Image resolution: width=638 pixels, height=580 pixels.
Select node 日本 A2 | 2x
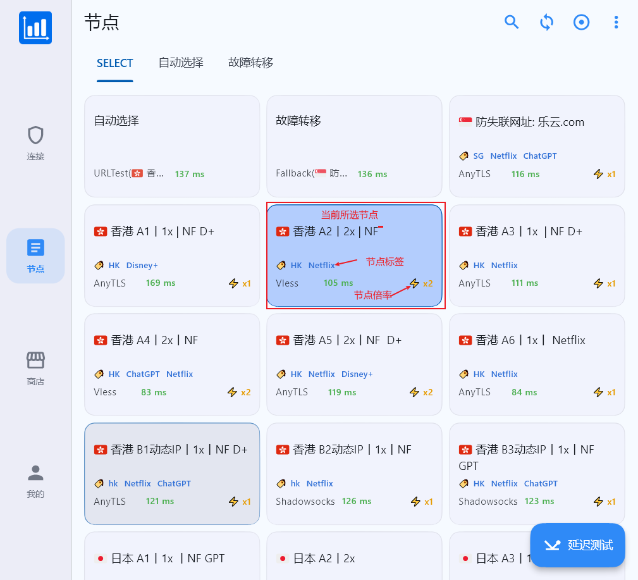[x=354, y=556]
